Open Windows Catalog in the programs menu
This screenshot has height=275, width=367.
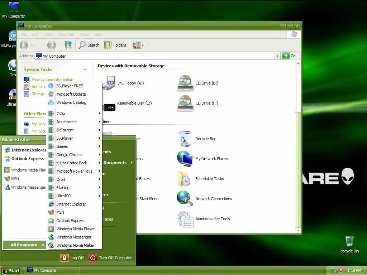(75, 102)
